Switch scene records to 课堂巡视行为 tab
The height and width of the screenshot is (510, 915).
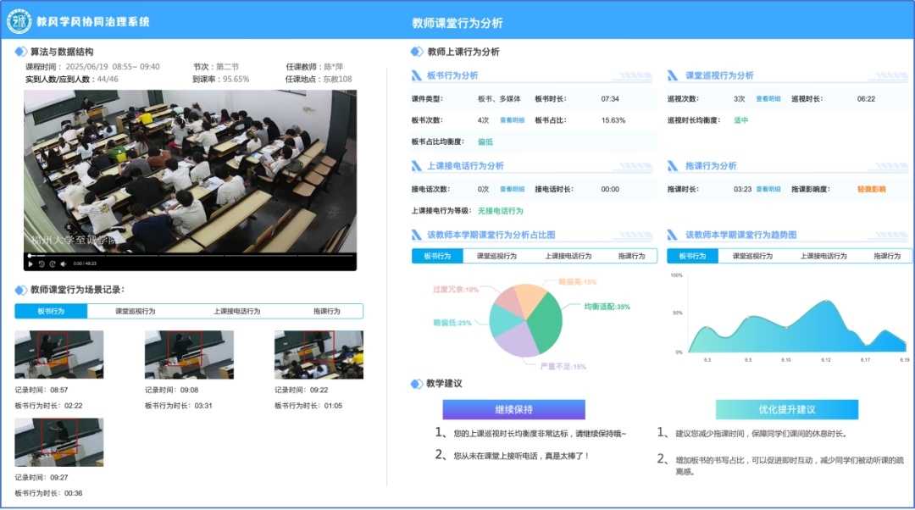(x=135, y=311)
